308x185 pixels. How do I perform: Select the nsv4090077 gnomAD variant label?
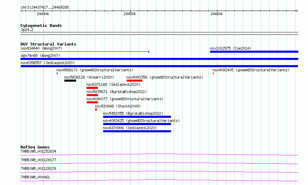(x=125, y=99)
